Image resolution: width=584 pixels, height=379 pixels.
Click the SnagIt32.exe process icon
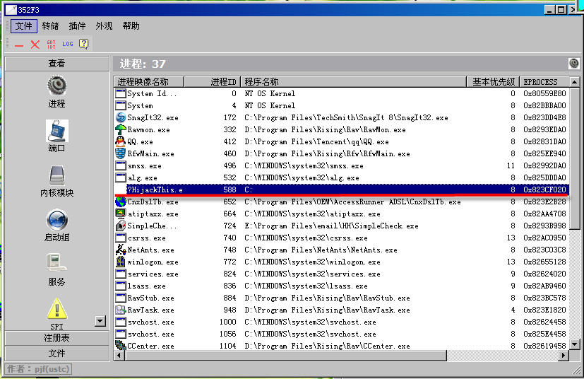[121, 117]
